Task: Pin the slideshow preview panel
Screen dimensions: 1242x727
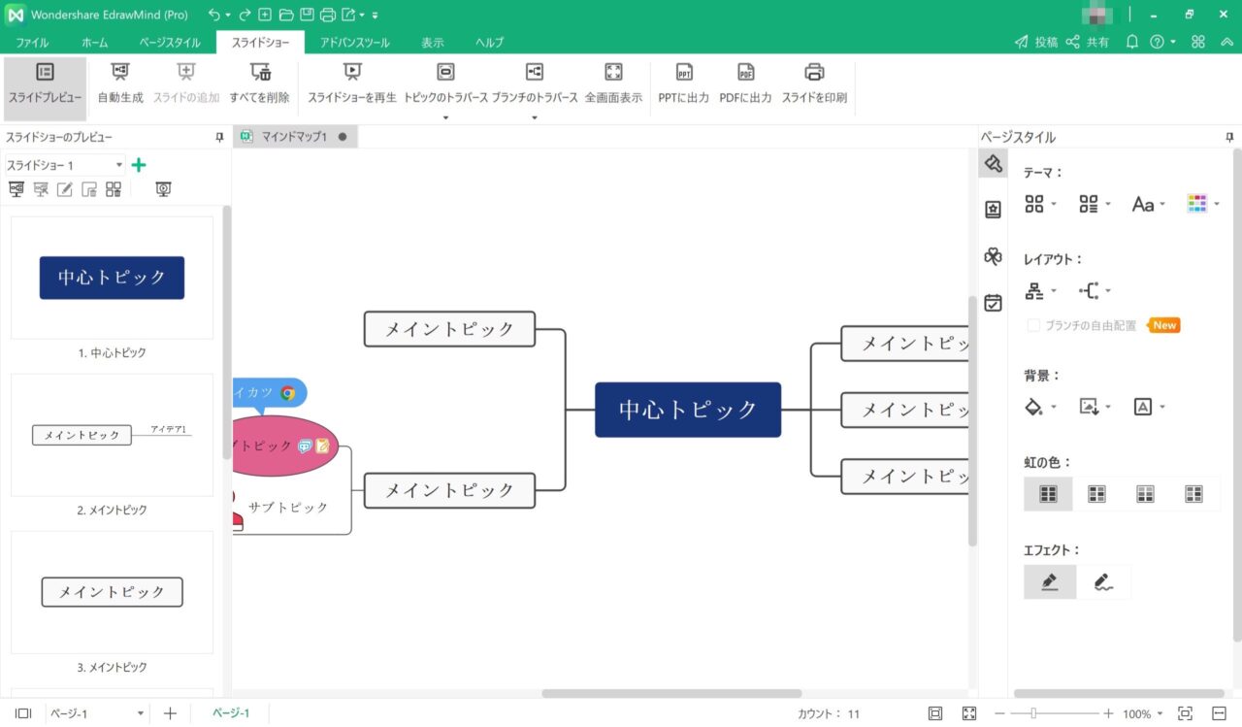Action: [x=219, y=138]
